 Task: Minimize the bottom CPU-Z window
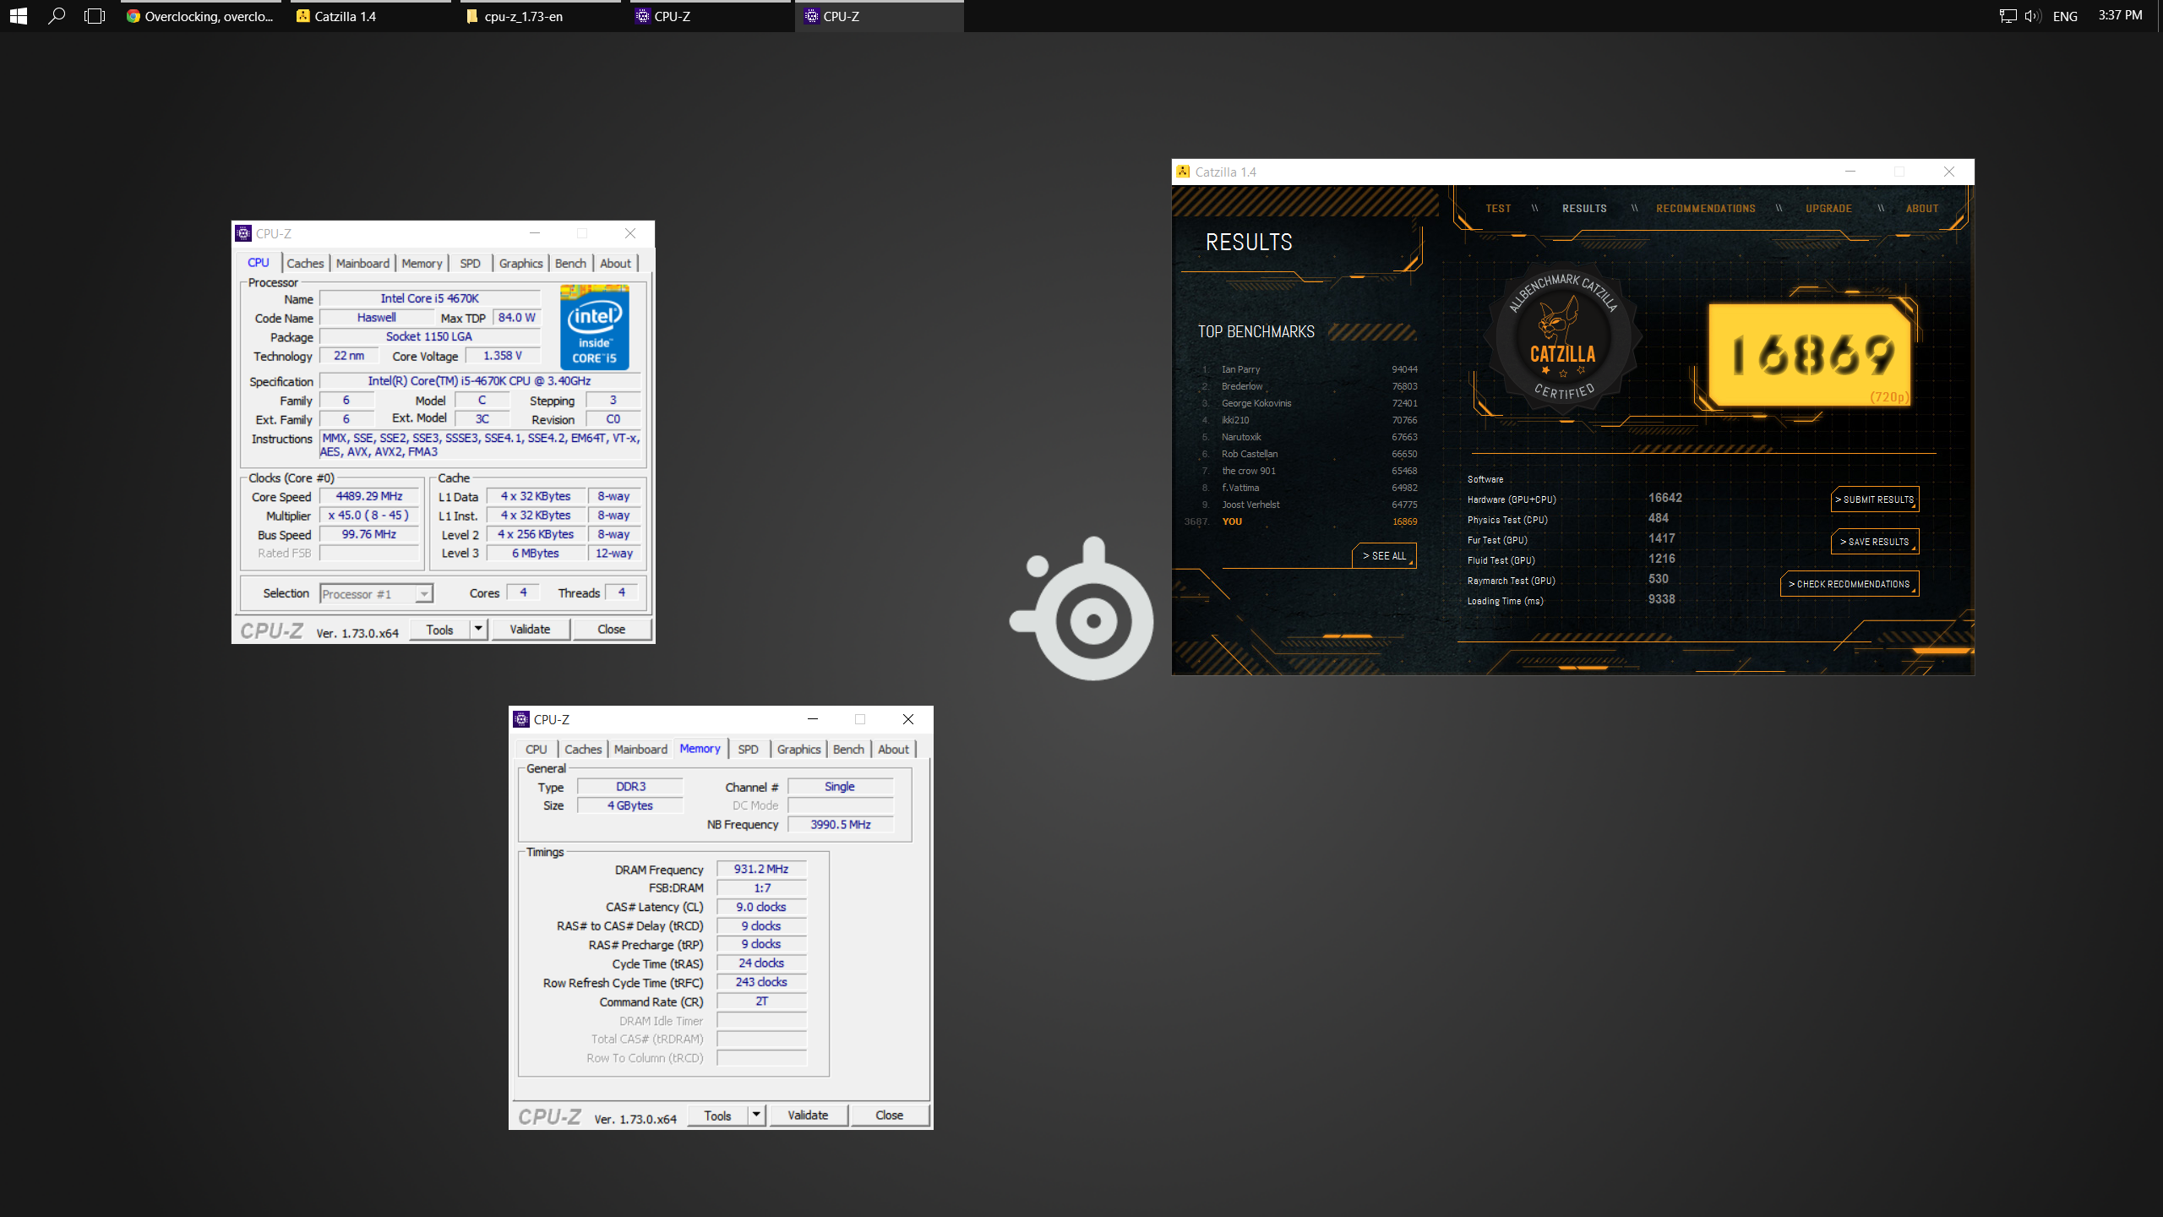(813, 719)
